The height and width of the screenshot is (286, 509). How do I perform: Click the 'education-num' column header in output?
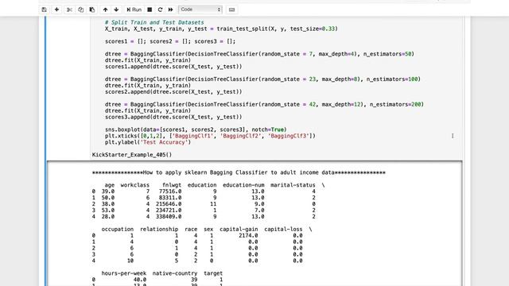[x=243, y=185]
